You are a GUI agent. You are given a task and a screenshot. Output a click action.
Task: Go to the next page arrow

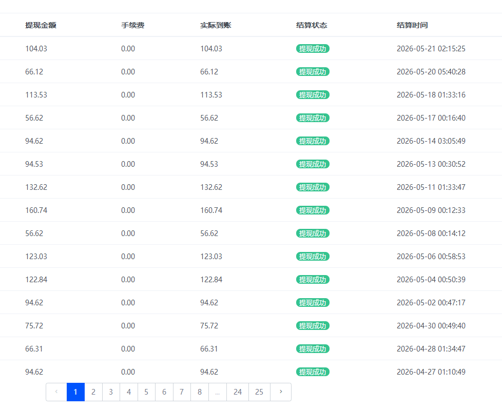pyautogui.click(x=281, y=392)
